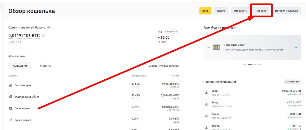Viewport: 306px width, 130px height.
Task: Click withdrawal icon for 0.01 BNB transaction
Action: pyautogui.click(x=206, y=116)
